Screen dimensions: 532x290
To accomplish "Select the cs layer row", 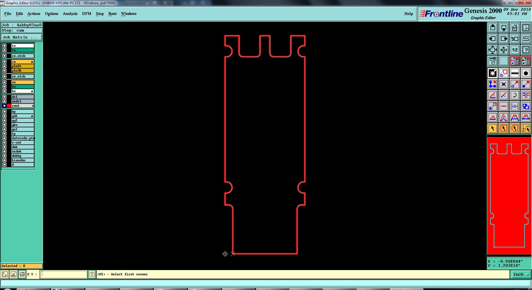I will (22, 62).
